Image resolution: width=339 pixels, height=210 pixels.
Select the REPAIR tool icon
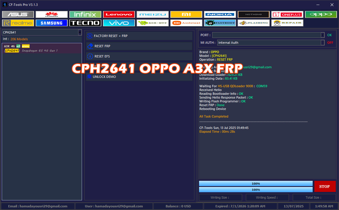[287, 23]
